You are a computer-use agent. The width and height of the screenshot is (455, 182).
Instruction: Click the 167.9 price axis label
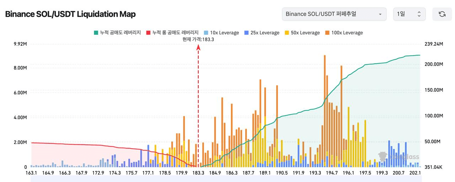[81, 173]
